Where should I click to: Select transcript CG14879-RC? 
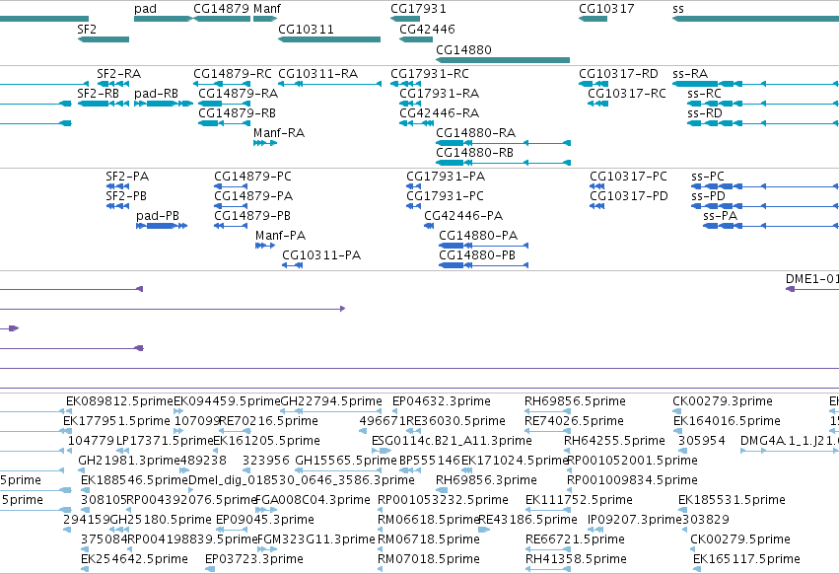(x=222, y=84)
